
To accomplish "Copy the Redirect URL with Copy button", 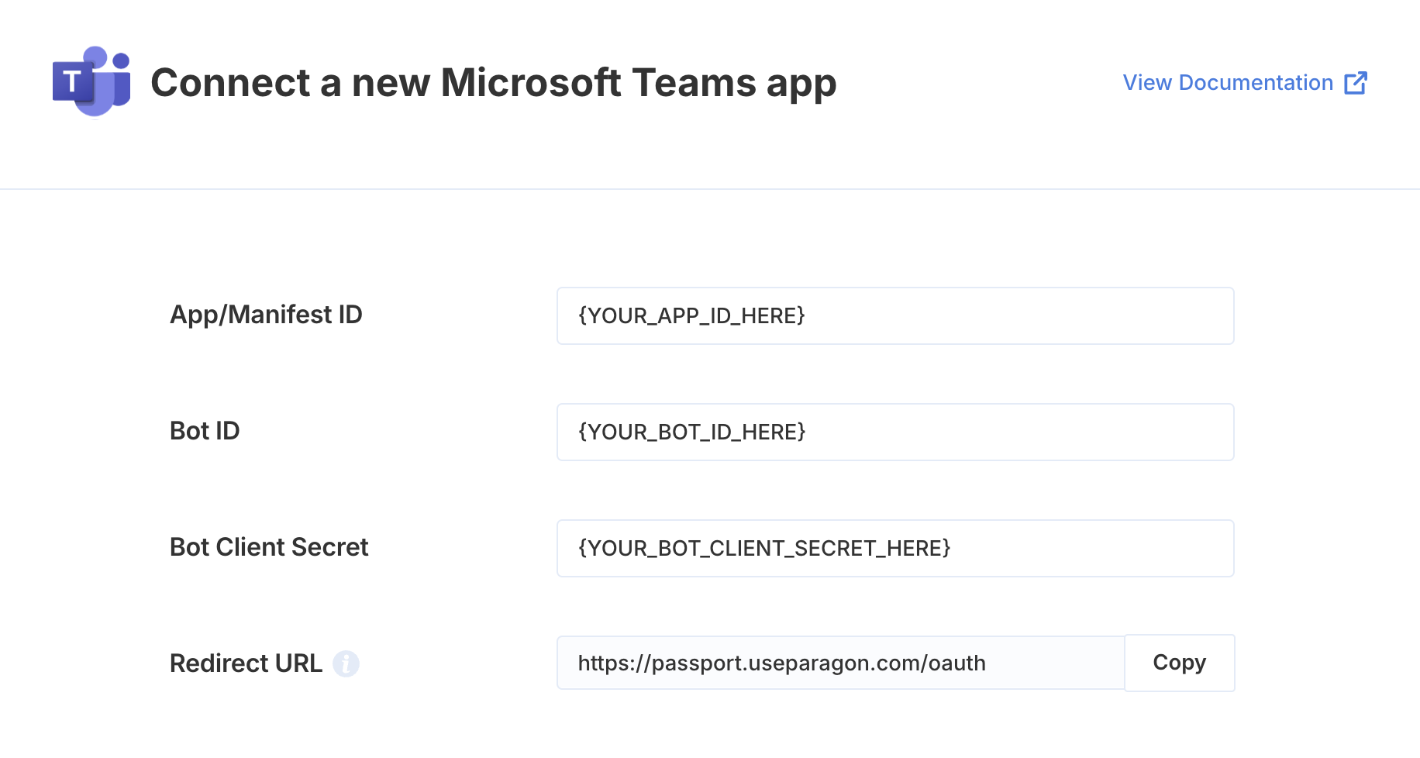I will pos(1180,663).
